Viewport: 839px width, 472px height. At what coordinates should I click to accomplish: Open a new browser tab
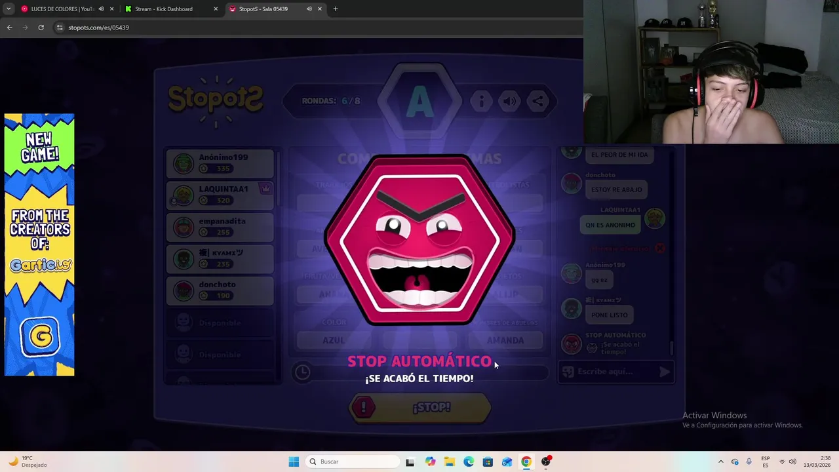pyautogui.click(x=336, y=9)
